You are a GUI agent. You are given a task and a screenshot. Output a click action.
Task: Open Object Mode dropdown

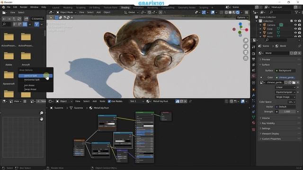coord(66,12)
